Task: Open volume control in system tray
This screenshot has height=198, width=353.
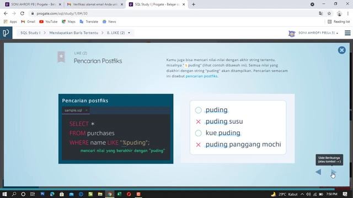Action: [x=308, y=194]
